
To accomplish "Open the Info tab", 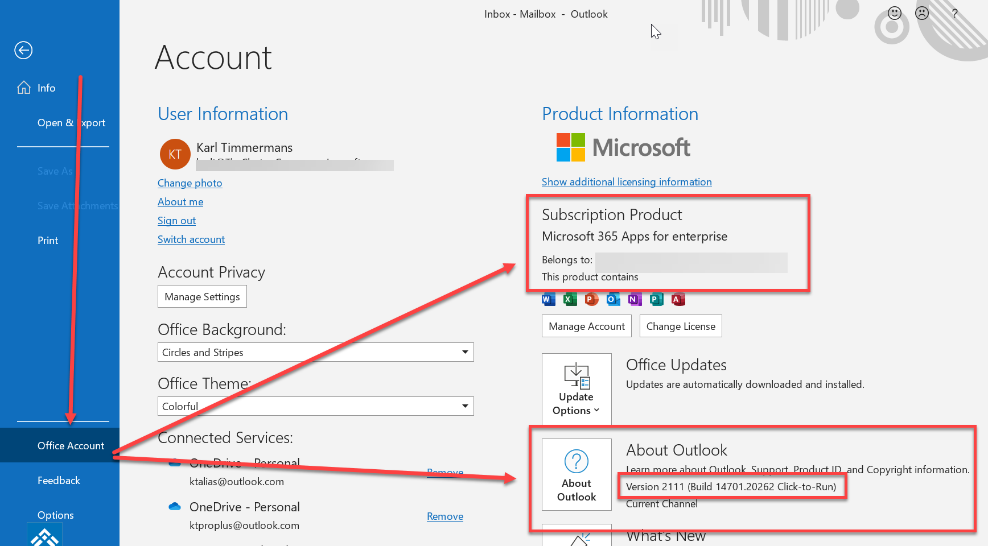I will 60,88.
